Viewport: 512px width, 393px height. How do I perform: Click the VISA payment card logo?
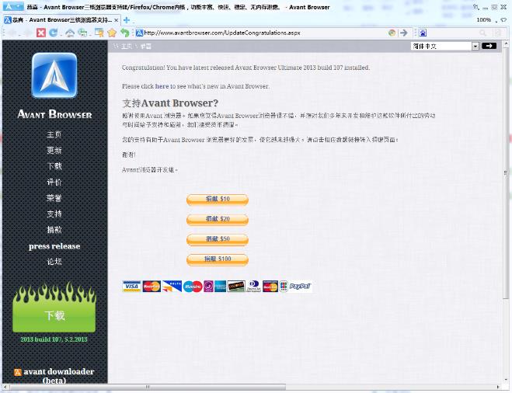point(131,287)
